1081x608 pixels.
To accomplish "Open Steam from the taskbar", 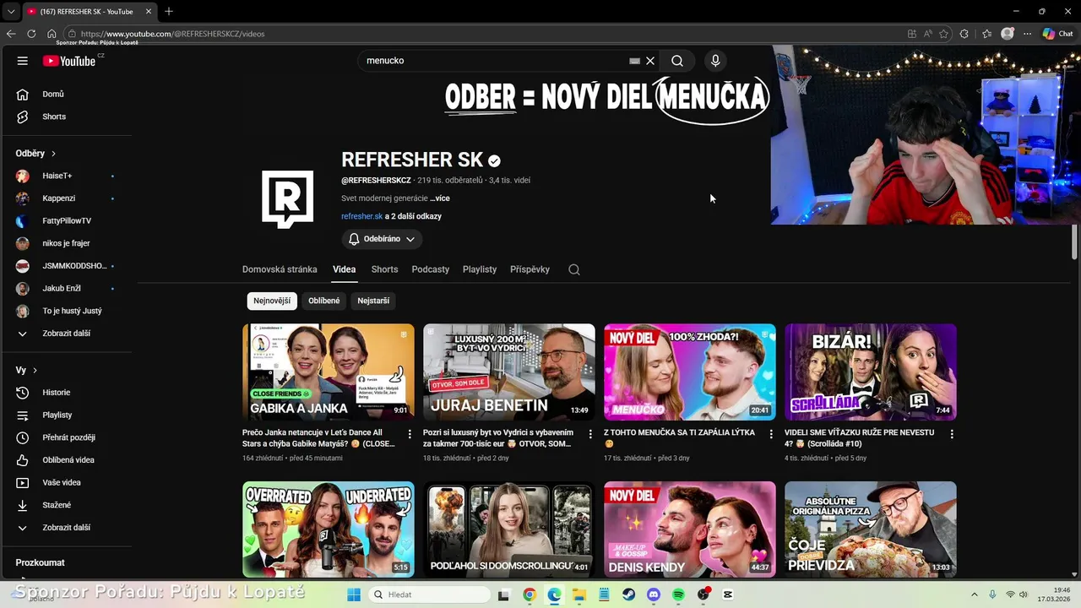I will pyautogui.click(x=628, y=594).
